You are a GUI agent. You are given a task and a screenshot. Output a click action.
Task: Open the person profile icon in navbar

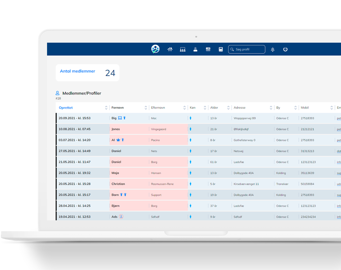pyautogui.click(x=195, y=49)
